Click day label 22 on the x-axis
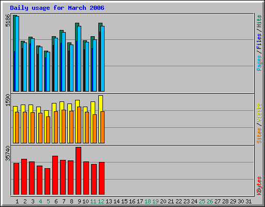Screen dimensions: 265x207 [x=179, y=201]
